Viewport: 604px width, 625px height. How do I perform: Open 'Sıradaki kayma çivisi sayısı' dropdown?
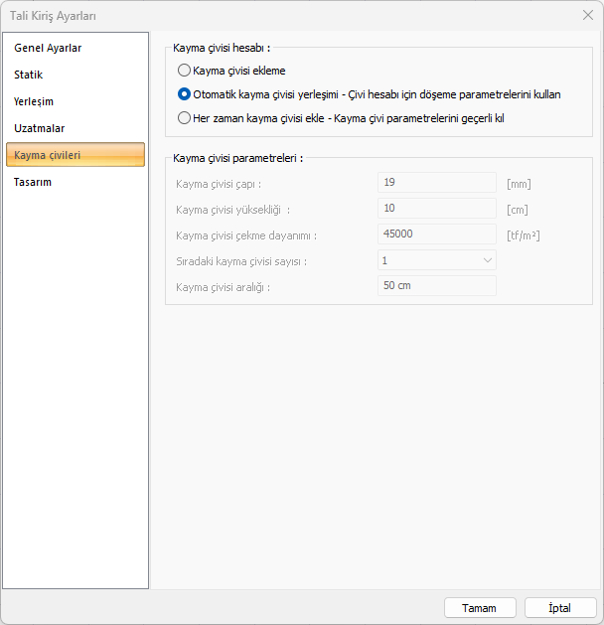[x=436, y=260]
